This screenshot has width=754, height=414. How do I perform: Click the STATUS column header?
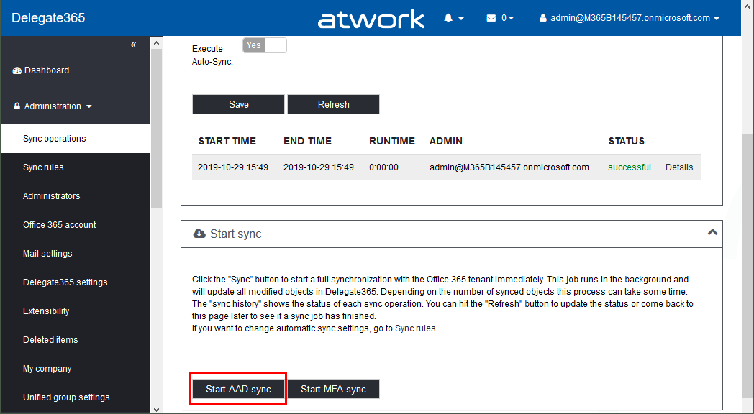click(x=626, y=141)
